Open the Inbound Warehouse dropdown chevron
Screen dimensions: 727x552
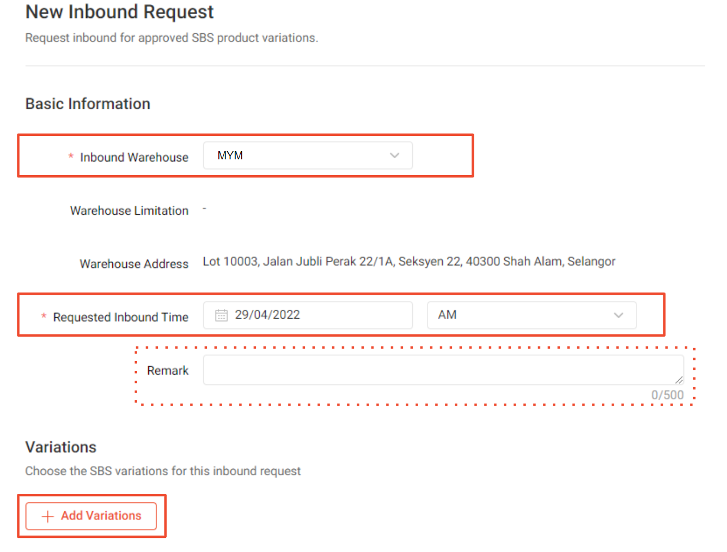point(394,156)
